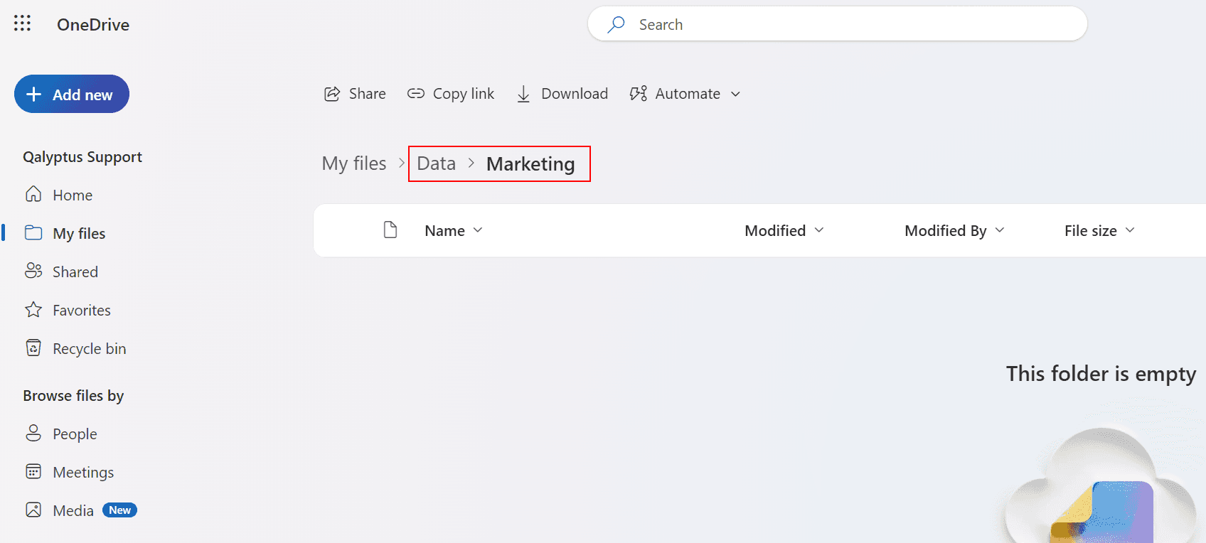This screenshot has height=543, width=1206.
Task: Click the Media picture icon
Action: point(33,510)
